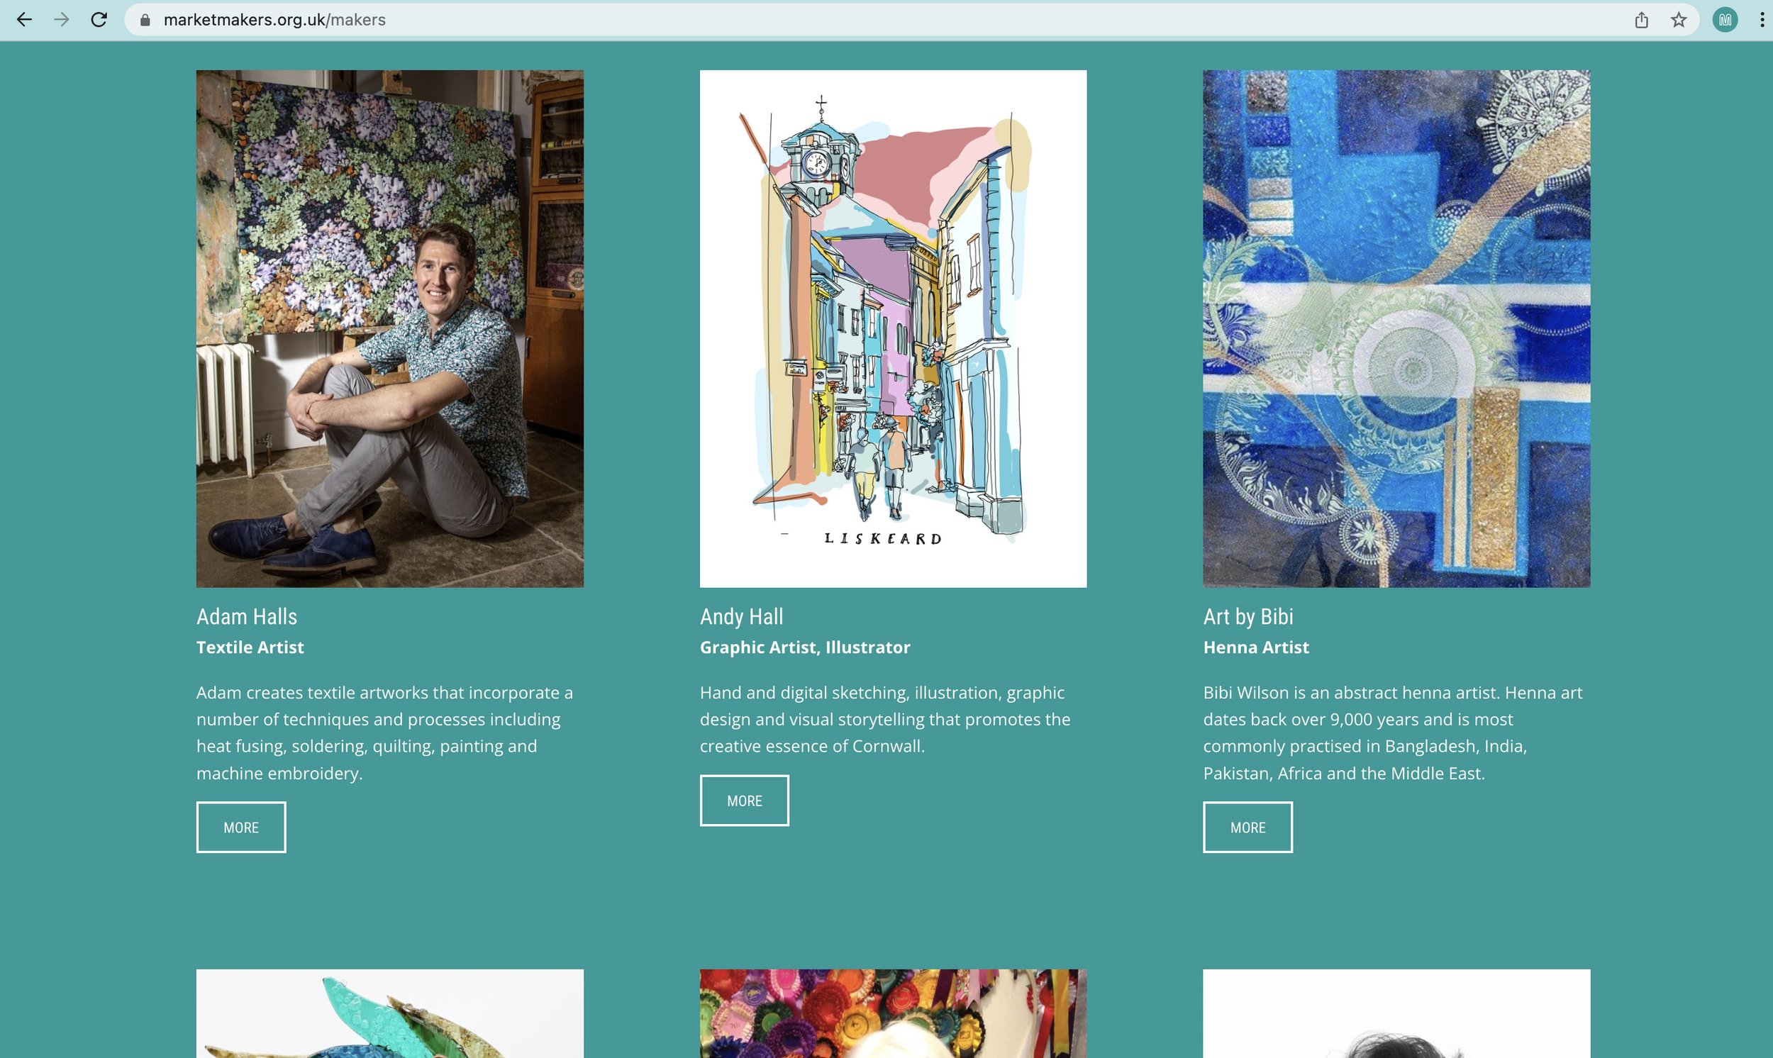The image size is (1773, 1058).
Task: Open MORE button under Adam Halls
Action: pos(241,827)
